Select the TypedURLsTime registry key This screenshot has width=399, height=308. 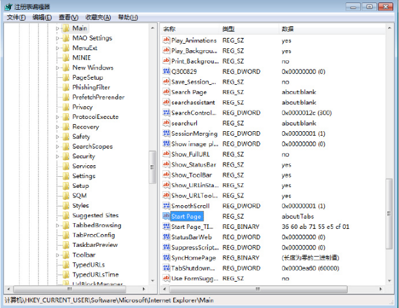click(x=96, y=275)
